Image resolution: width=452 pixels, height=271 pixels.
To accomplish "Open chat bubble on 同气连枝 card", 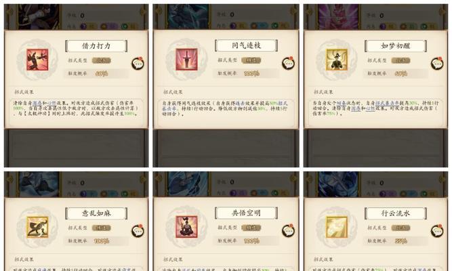I will click(288, 63).
